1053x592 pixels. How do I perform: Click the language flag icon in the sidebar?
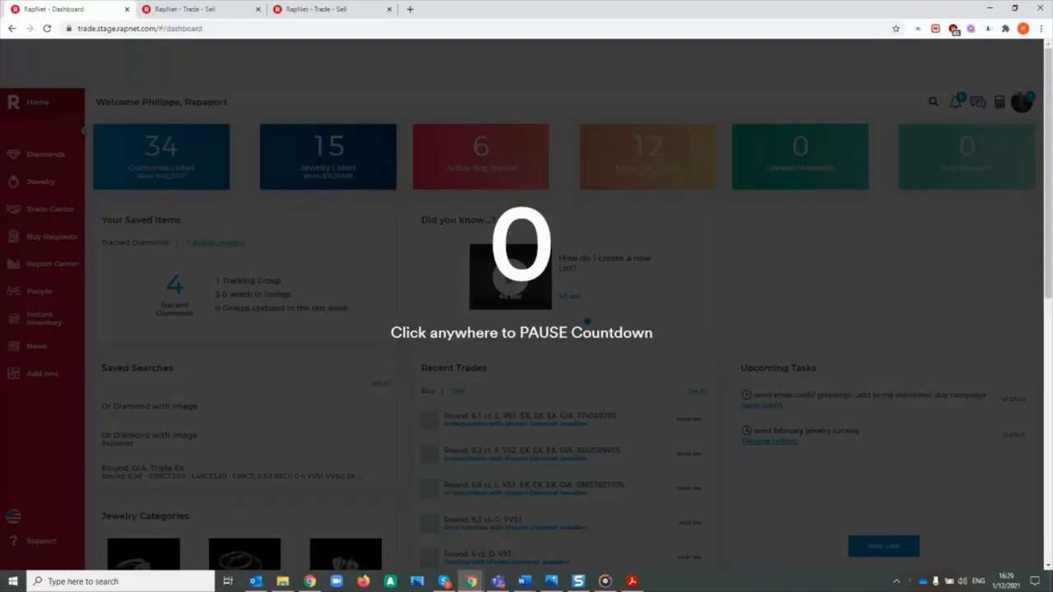click(13, 516)
